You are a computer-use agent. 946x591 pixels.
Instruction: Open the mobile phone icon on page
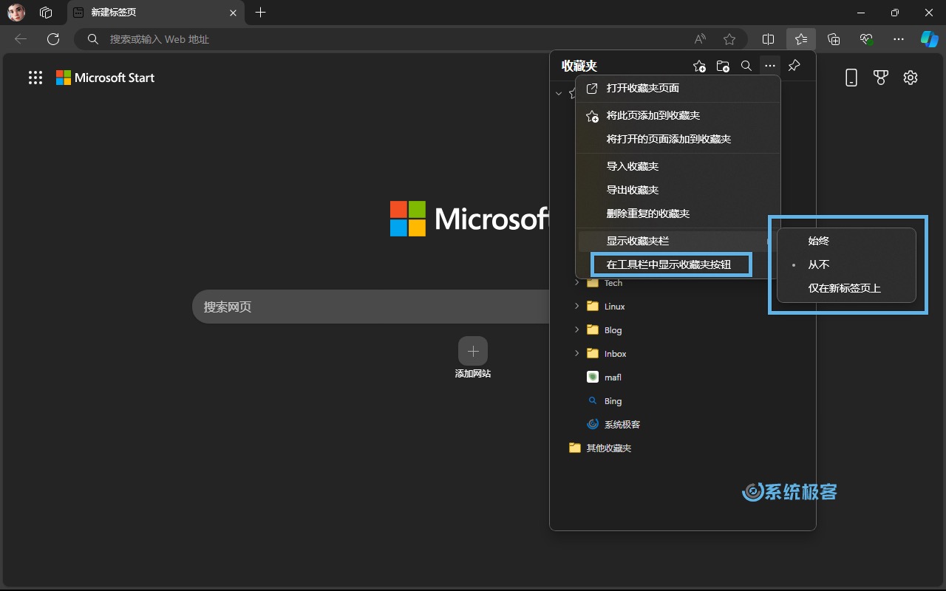(851, 78)
